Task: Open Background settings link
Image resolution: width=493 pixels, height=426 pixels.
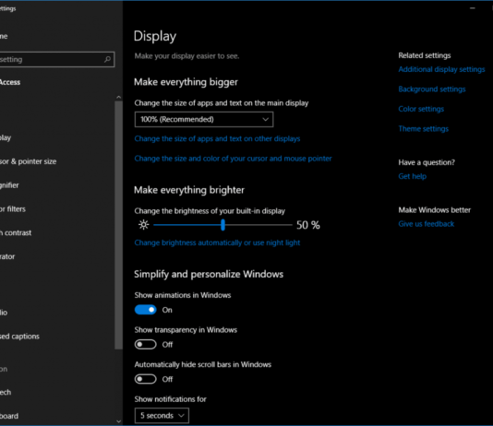Action: (432, 89)
